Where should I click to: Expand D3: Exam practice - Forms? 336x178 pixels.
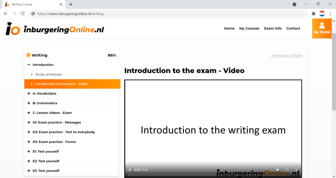click(29, 142)
